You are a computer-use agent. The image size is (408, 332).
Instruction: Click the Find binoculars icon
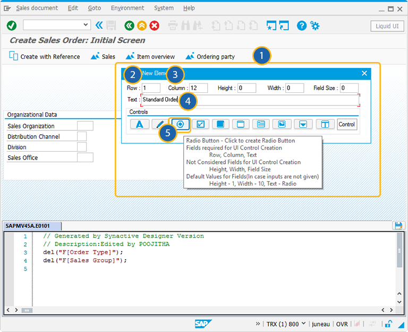[x=185, y=25]
